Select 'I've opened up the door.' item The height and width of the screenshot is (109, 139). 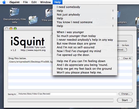coord(85,55)
